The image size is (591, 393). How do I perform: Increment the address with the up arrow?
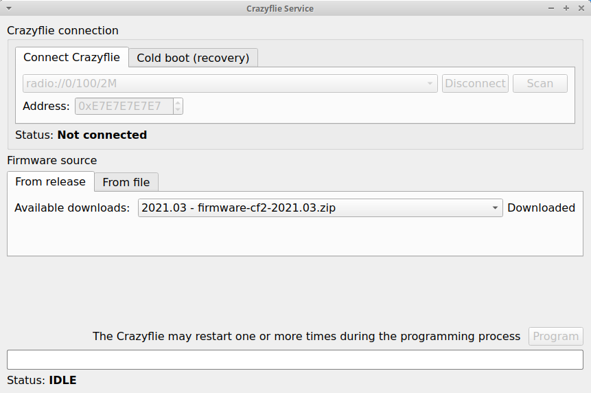click(178, 103)
